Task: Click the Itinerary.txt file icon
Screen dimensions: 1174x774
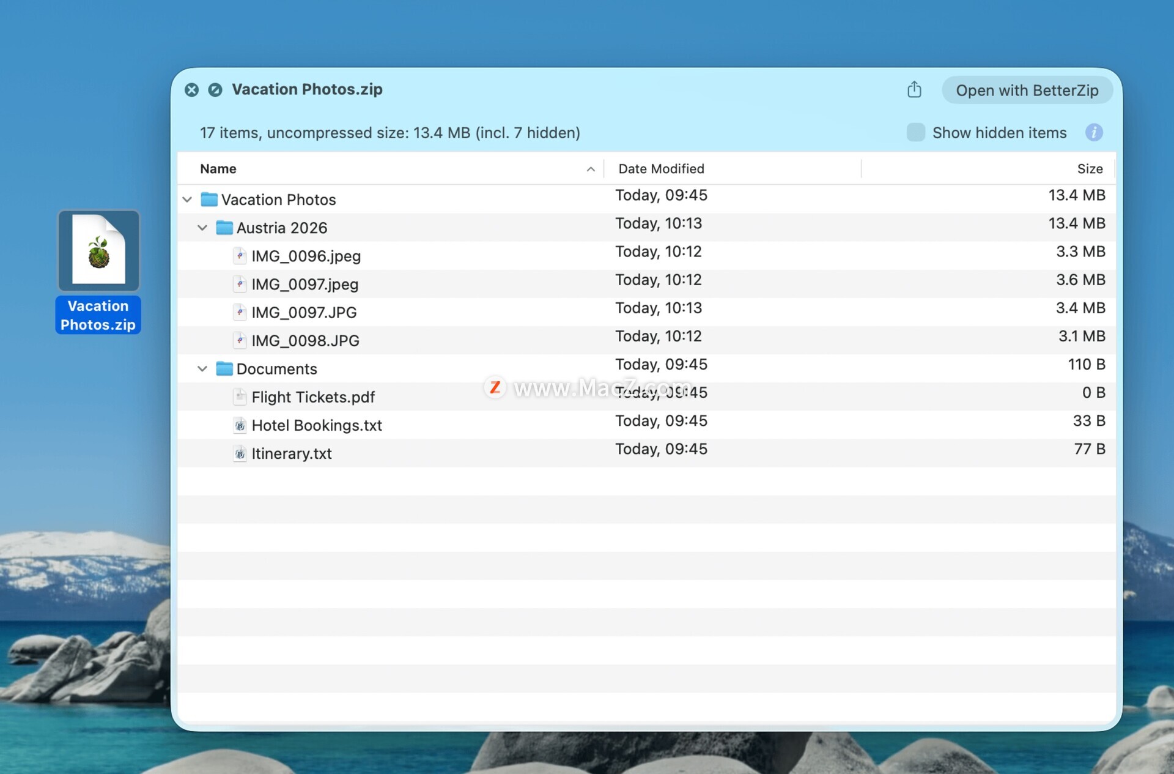Action: (240, 453)
